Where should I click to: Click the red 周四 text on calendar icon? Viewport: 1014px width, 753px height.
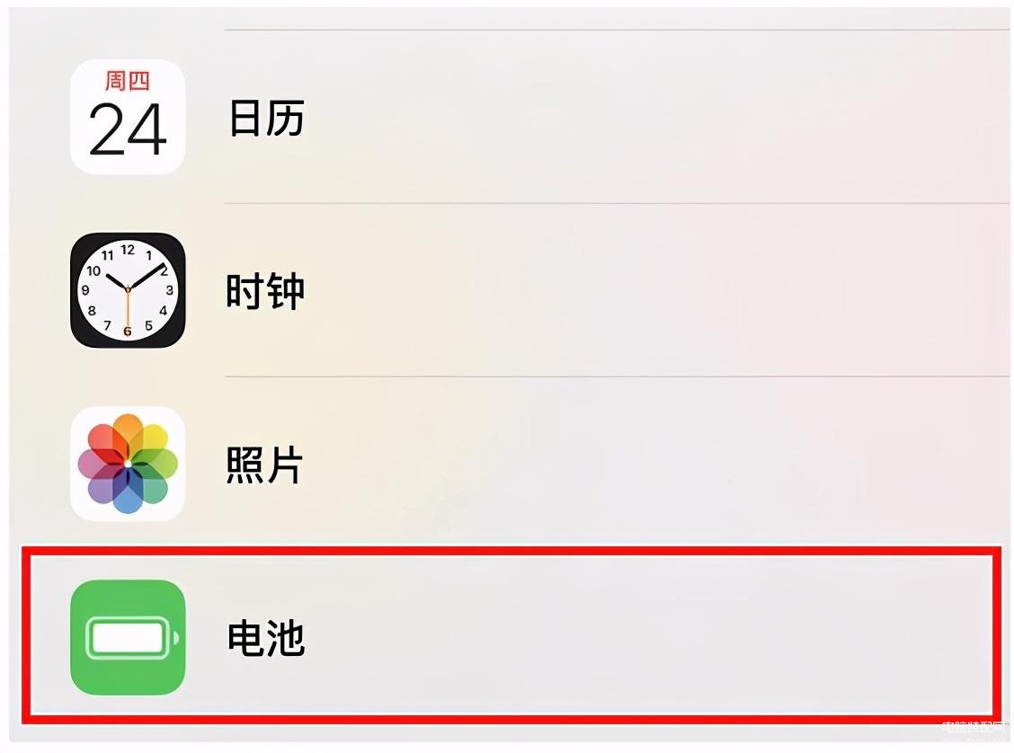(128, 81)
